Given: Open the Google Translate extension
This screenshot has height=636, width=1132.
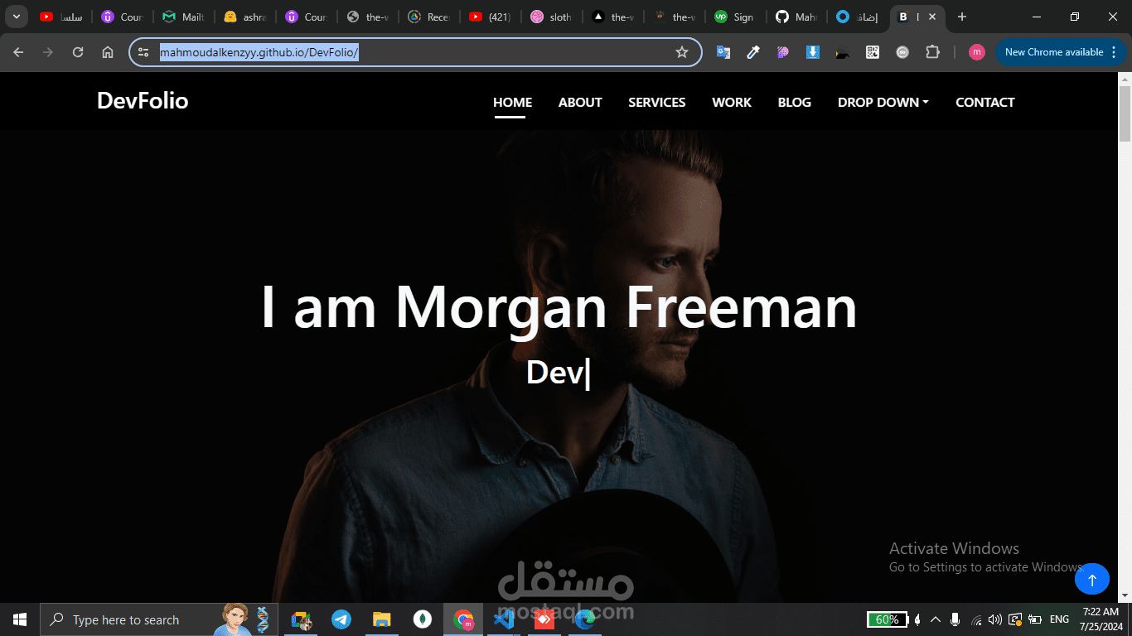Looking at the screenshot, I should click(723, 52).
